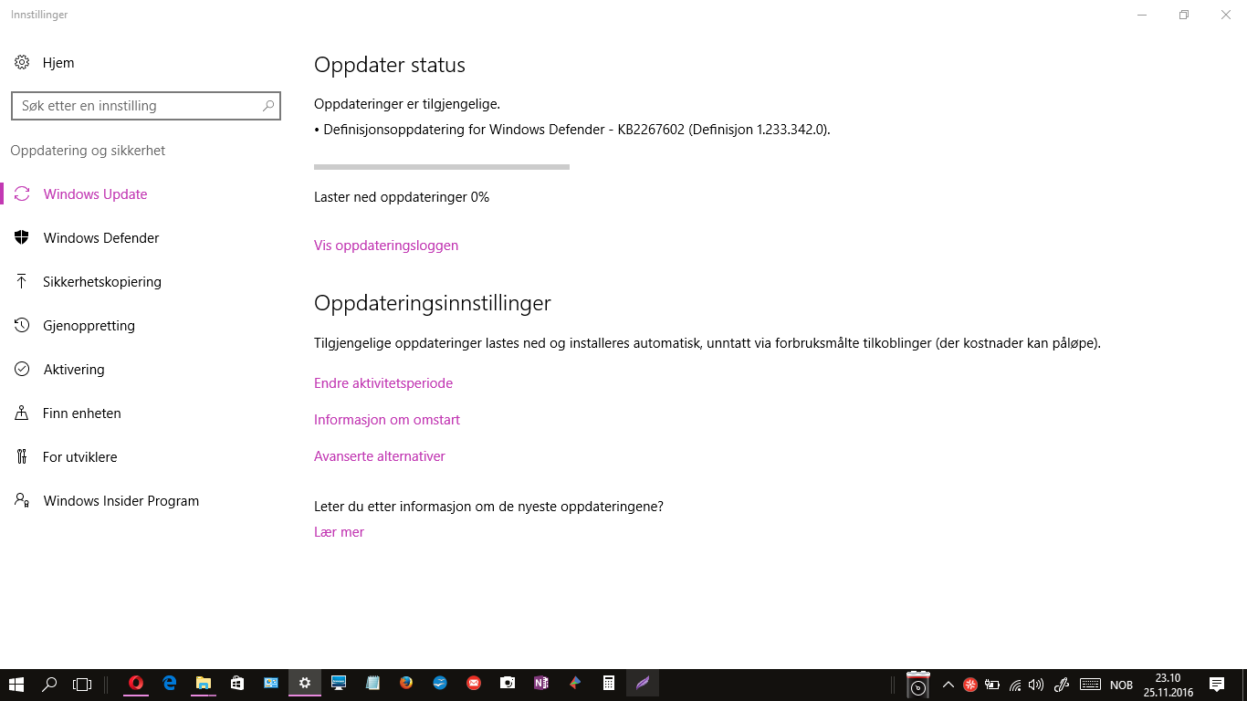
Task: Open Windows Ink Workspace pen icon
Action: [1062, 685]
